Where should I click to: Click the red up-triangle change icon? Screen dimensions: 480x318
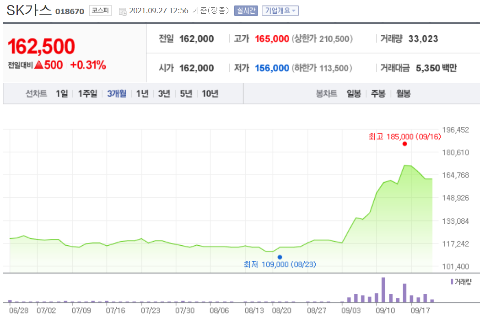click(39, 65)
